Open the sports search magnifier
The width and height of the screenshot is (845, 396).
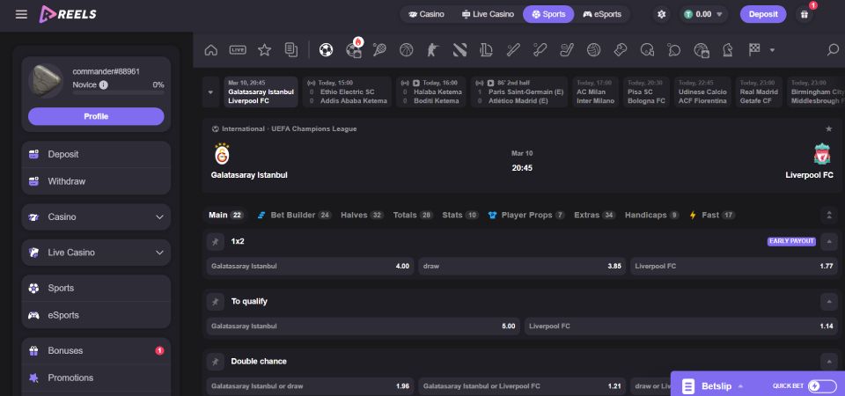tap(833, 50)
